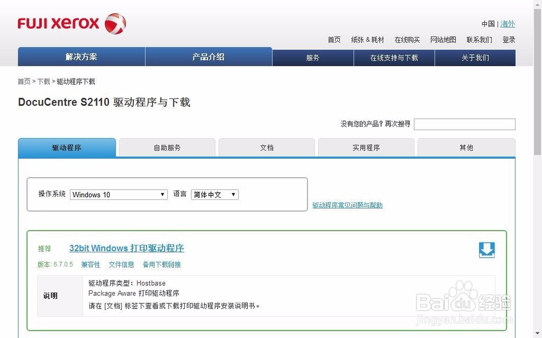Screen dimensions: 542x338
Task: Click the 备用下载链接 link
Action: (162, 264)
